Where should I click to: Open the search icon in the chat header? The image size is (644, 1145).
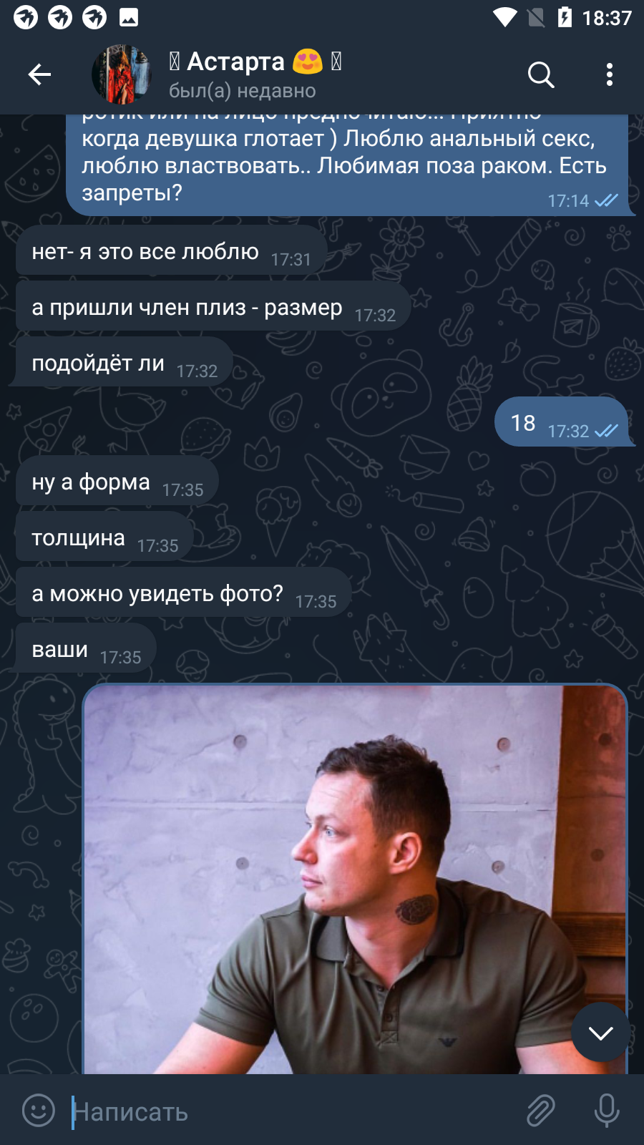[541, 74]
